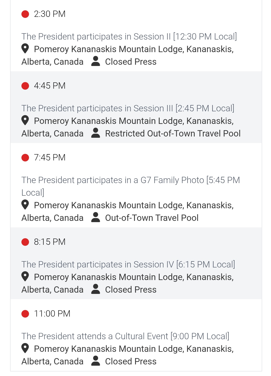Click location pin under G7 Family Photo
The height and width of the screenshot is (376, 271).
(25, 205)
